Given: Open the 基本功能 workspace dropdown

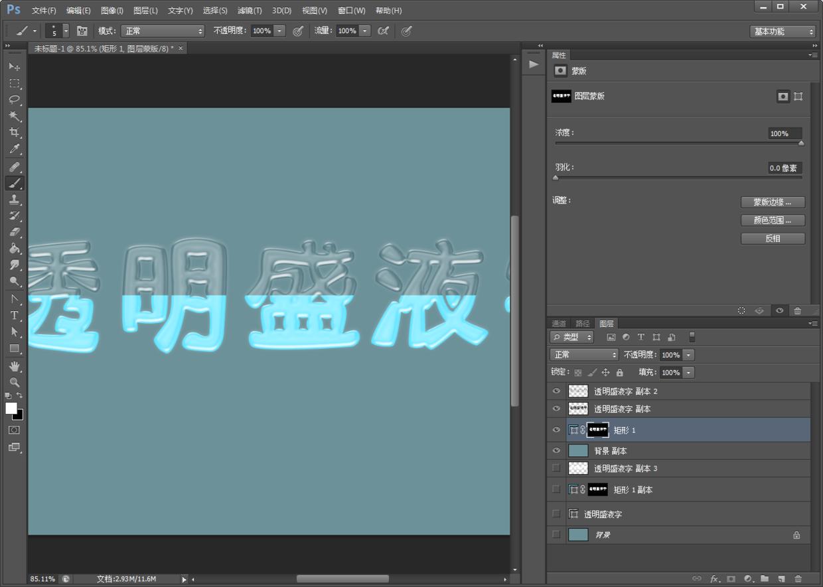Looking at the screenshot, I should 783,31.
